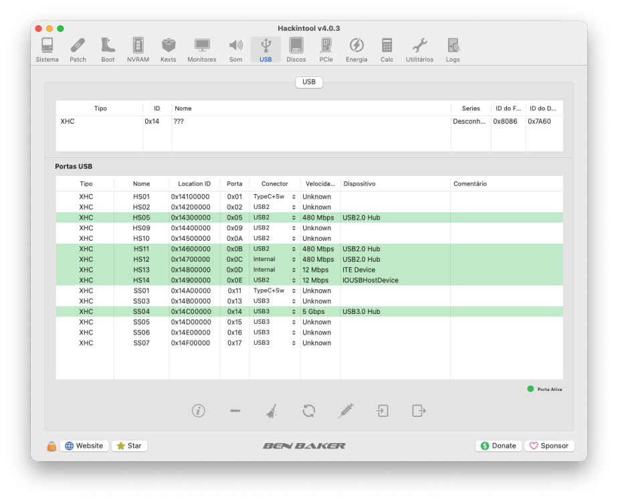Click the Series column header

[x=471, y=108]
